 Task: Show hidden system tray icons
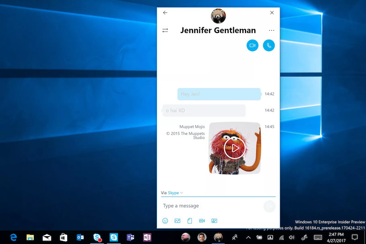pyautogui.click(x=248, y=237)
